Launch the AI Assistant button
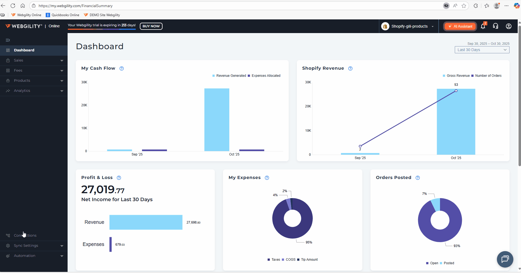The image size is (521, 273). pyautogui.click(x=460, y=26)
